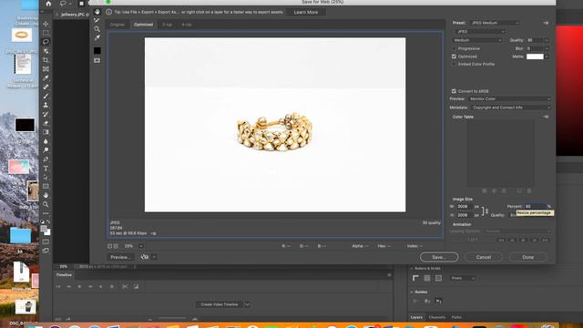Select the Gradient tool

coord(46,132)
